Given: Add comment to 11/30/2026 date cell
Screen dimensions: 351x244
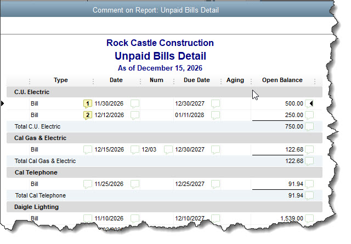Looking at the screenshot, I should tap(135, 103).
